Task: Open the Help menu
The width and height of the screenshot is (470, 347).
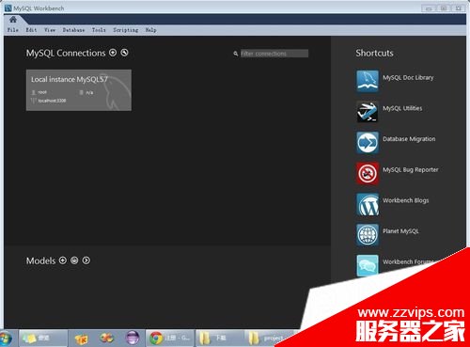Action: (x=150, y=30)
